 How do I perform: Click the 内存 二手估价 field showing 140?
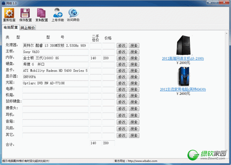point(95,58)
